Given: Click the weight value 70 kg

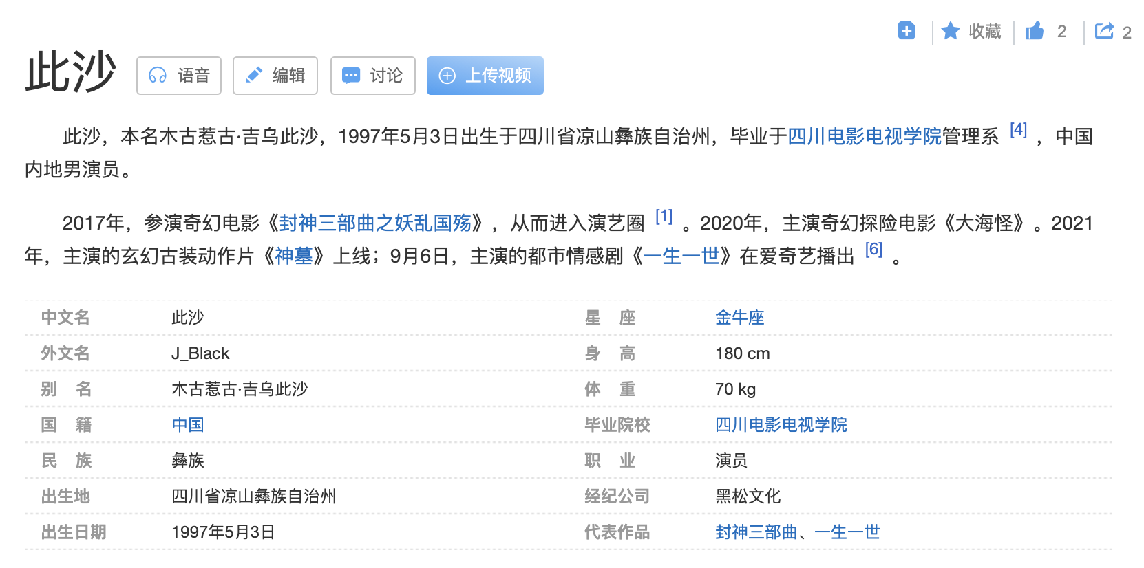Looking at the screenshot, I should 736,389.
